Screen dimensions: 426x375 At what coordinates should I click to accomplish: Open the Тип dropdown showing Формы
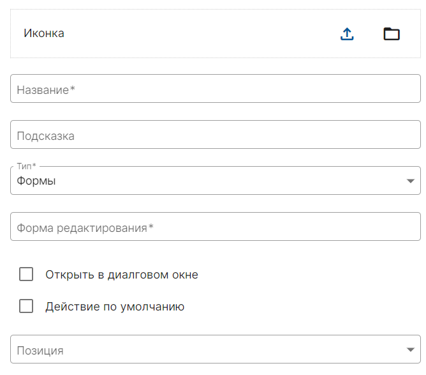click(216, 180)
